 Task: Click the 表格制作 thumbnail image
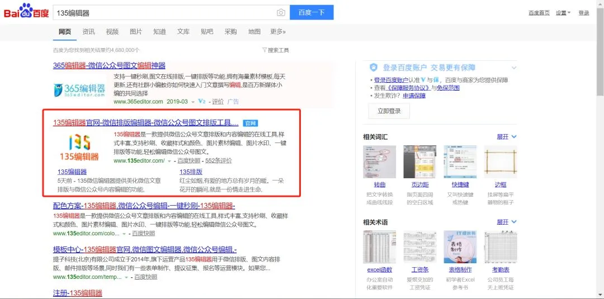[460, 247]
